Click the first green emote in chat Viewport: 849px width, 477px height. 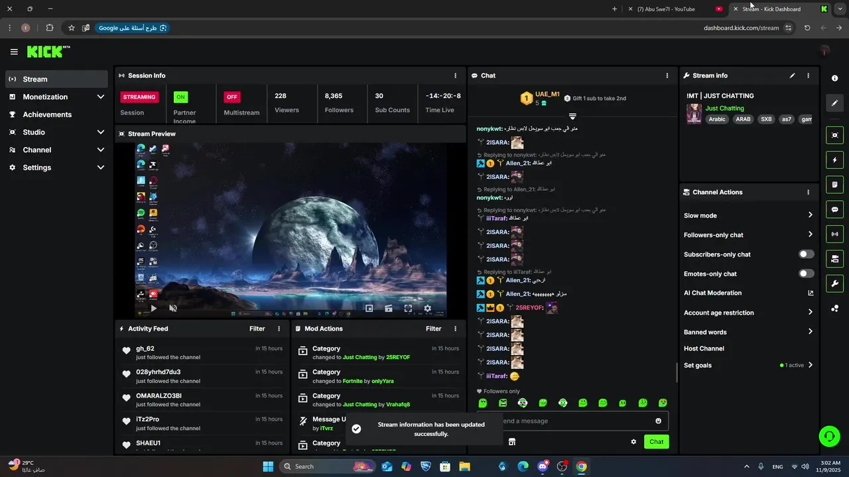483,403
